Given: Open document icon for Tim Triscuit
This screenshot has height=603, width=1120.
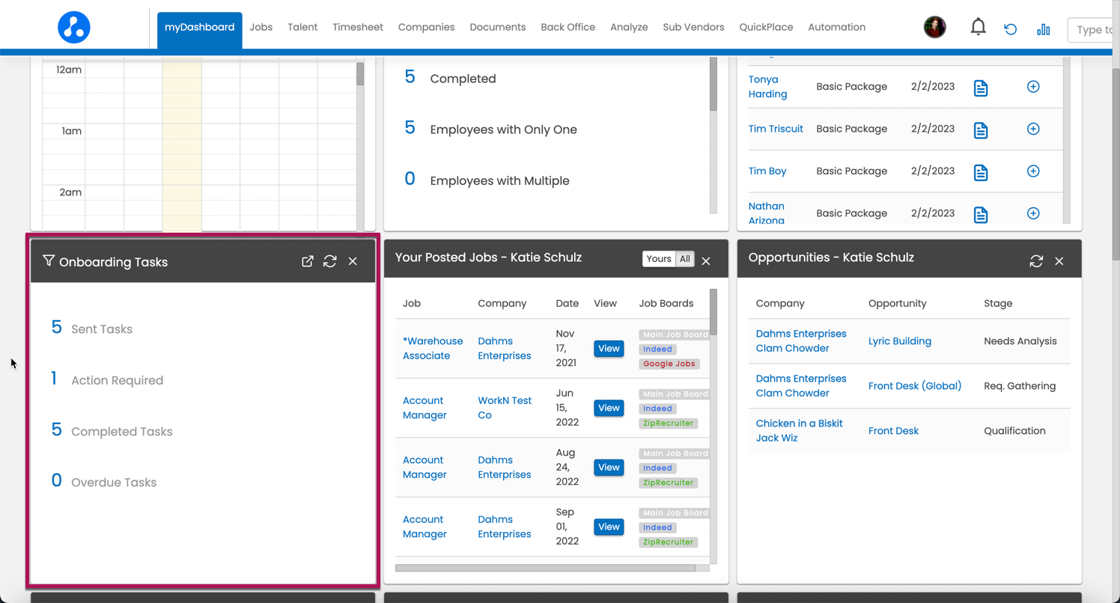Looking at the screenshot, I should click(x=981, y=130).
